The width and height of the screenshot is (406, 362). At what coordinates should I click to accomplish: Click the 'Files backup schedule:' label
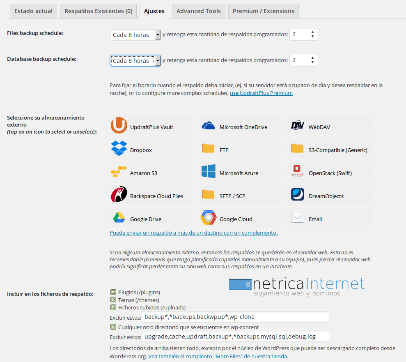click(35, 33)
